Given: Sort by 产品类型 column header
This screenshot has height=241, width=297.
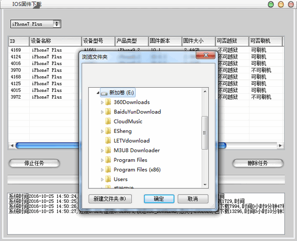Looking at the screenshot, I should click(132, 41).
